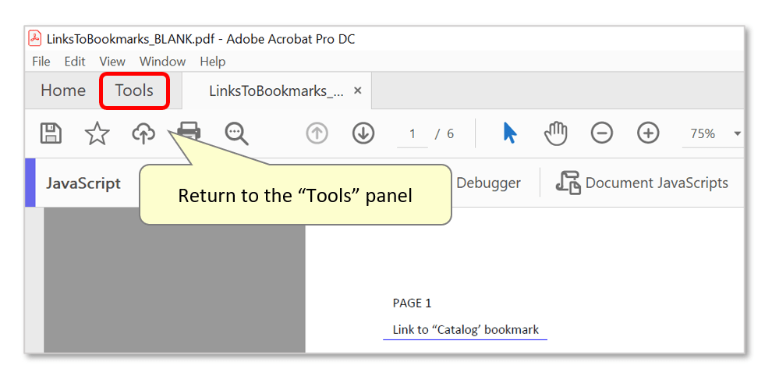Screen dimensions: 772x380
Task: Open the File menu
Action: 41,62
